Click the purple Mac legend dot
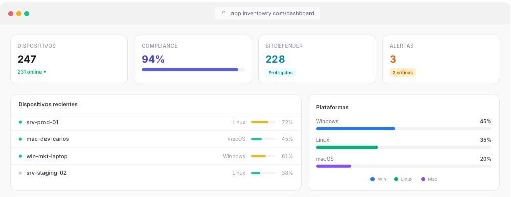Image resolution: width=511 pixels, height=197 pixels. [x=423, y=179]
